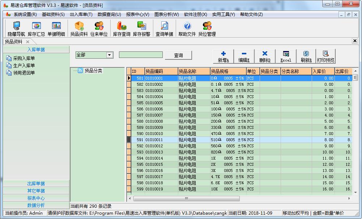Click the 库存报警 toolbar icon
362x219 pixels.
(141, 29)
